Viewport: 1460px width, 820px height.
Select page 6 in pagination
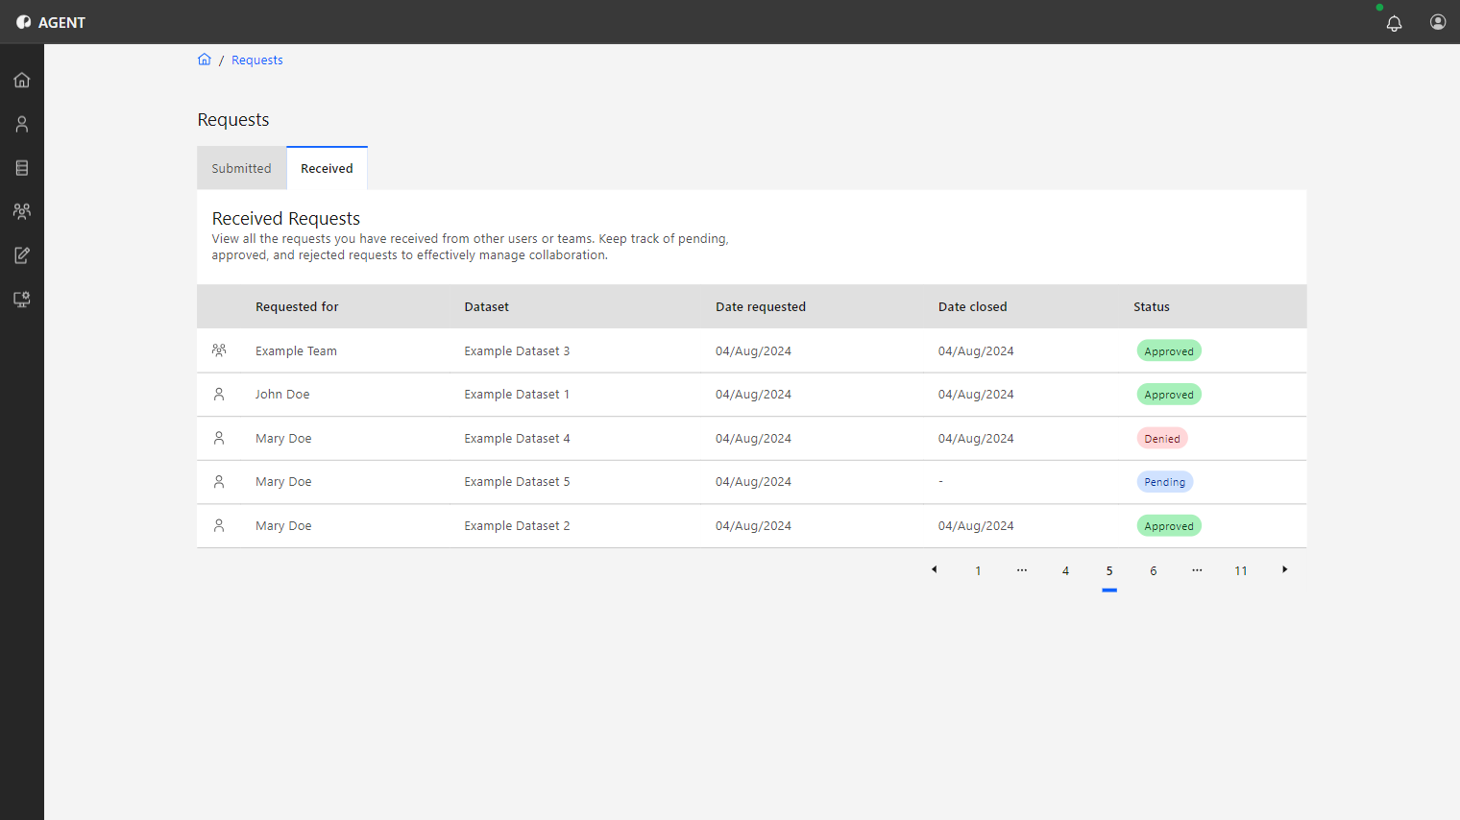tap(1154, 570)
